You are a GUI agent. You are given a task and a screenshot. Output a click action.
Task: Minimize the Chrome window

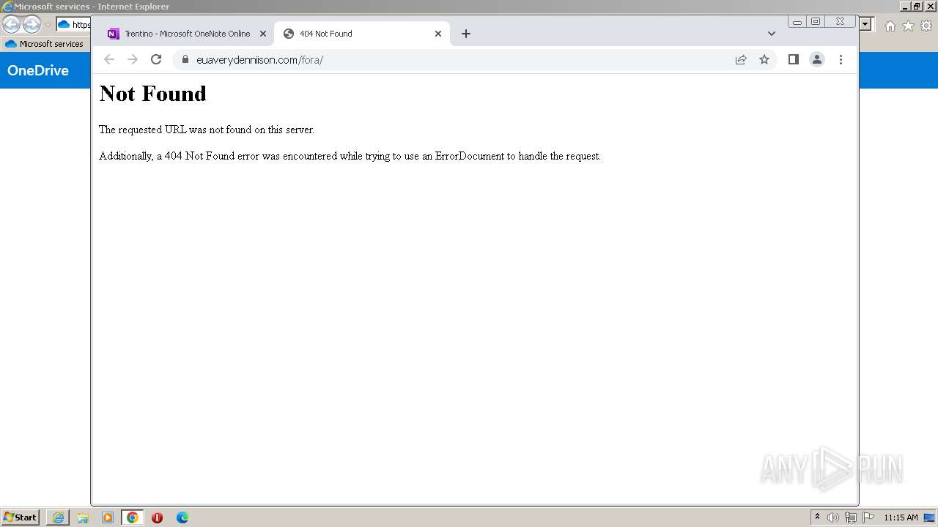point(797,22)
